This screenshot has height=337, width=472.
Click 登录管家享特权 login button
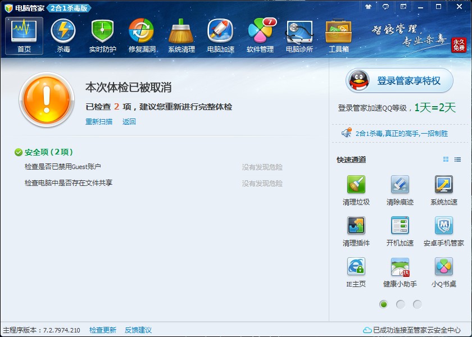click(x=399, y=80)
